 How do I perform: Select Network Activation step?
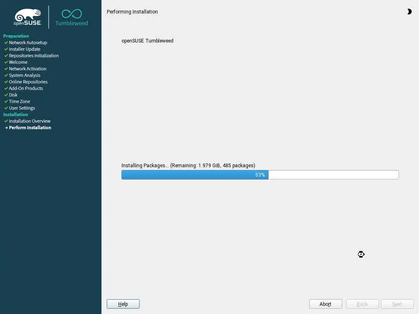pos(27,69)
